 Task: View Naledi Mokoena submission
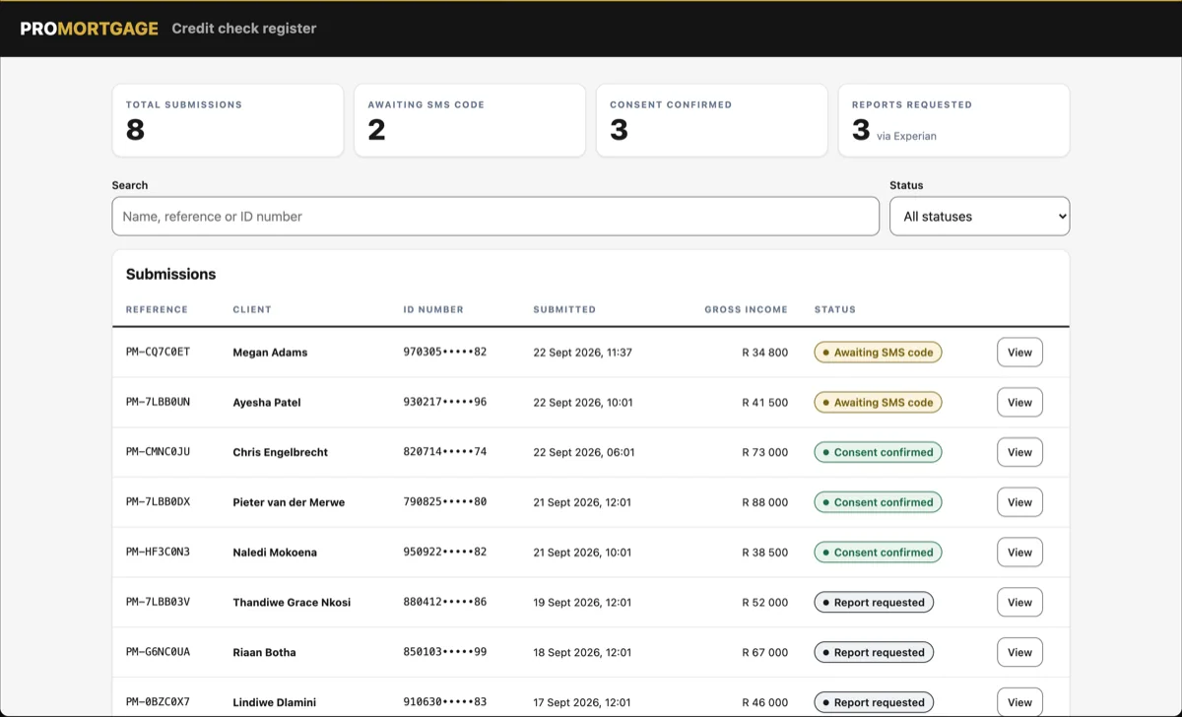pyautogui.click(x=1019, y=552)
